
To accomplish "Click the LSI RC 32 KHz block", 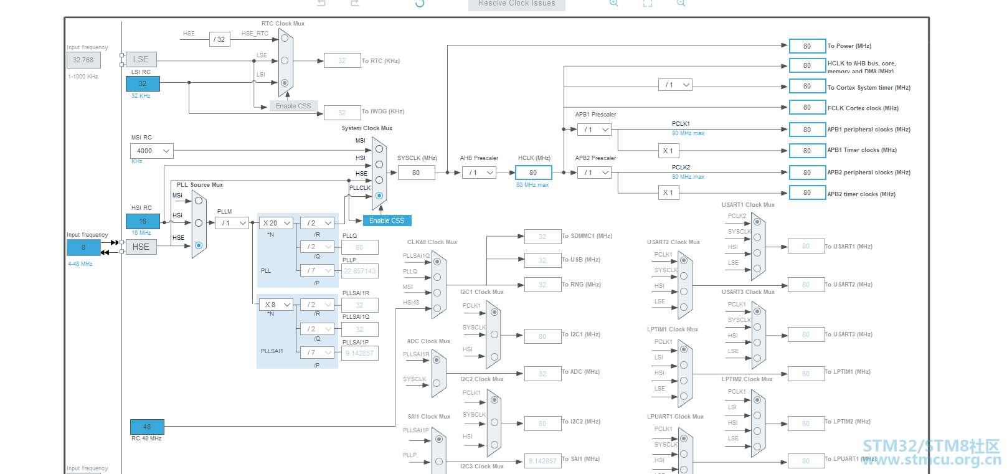I will coord(143,83).
